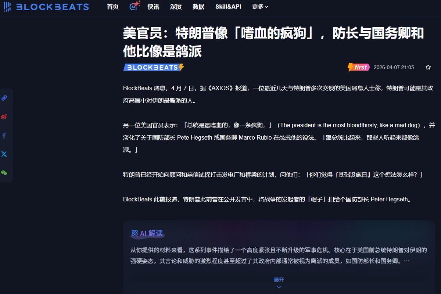Share article via the Facebook icon
Image resolution: width=441 pixels, height=294 pixels.
point(4,136)
